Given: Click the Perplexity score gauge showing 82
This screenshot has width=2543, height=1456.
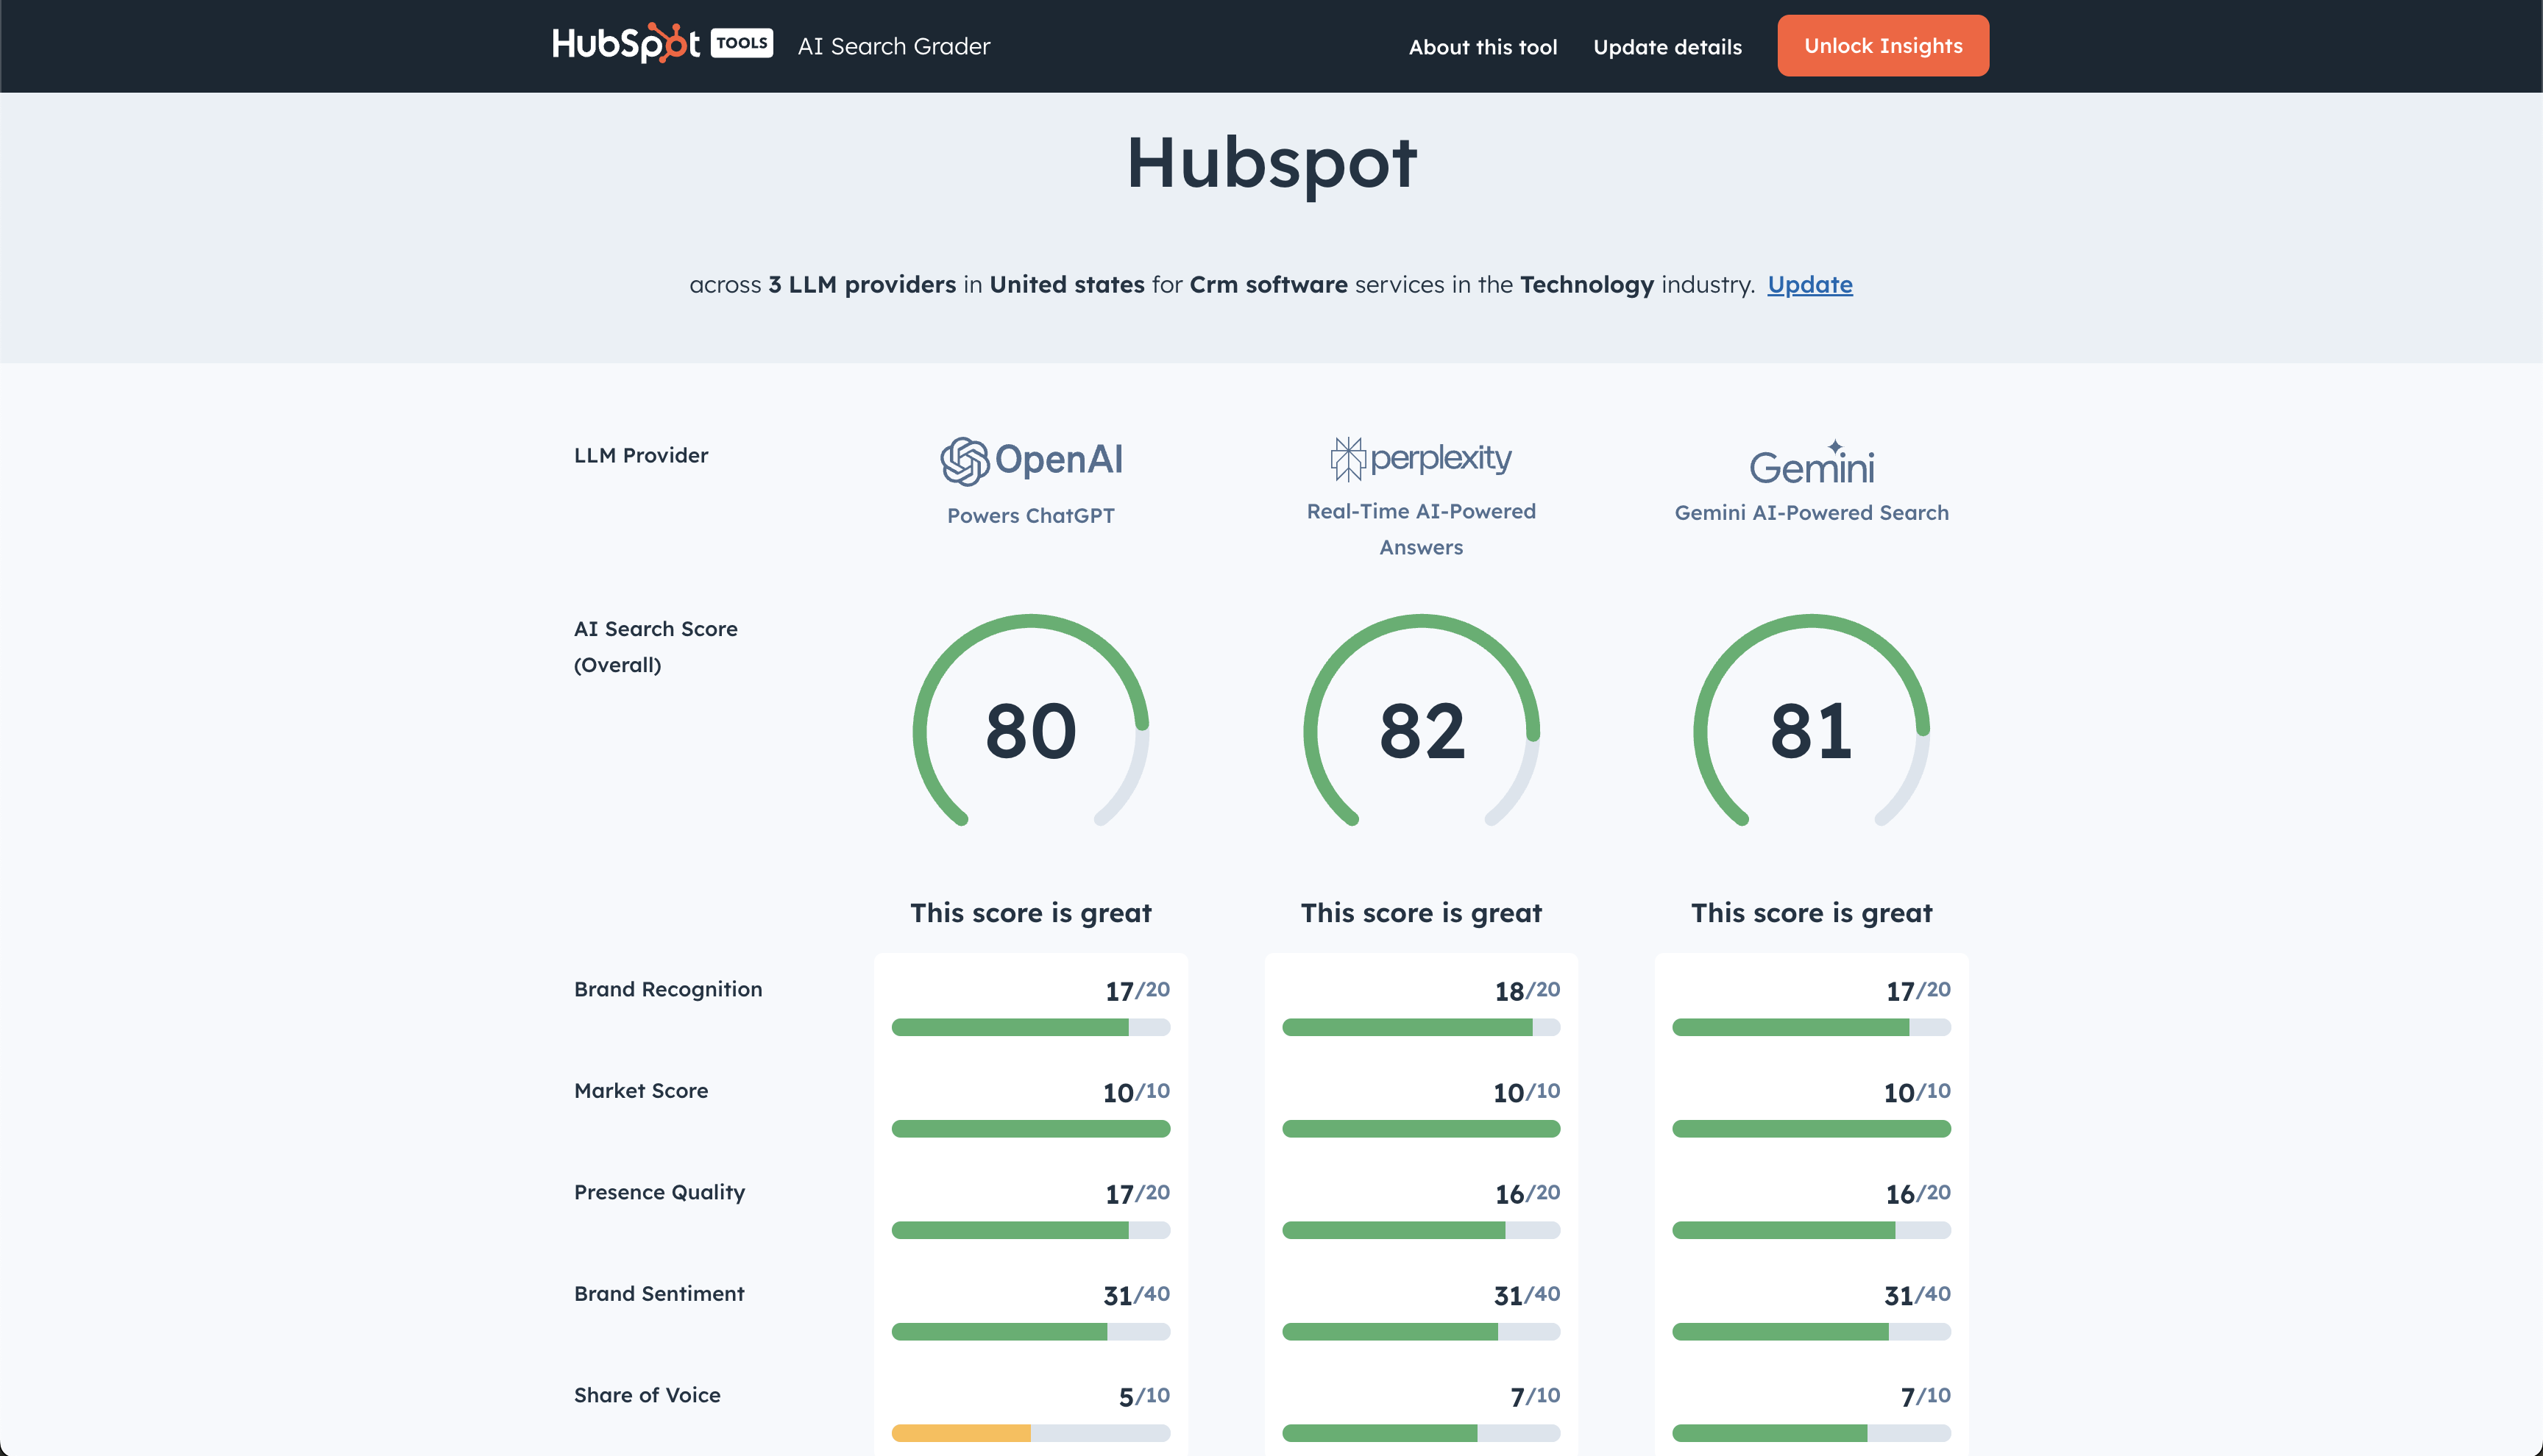Looking at the screenshot, I should pos(1421,720).
